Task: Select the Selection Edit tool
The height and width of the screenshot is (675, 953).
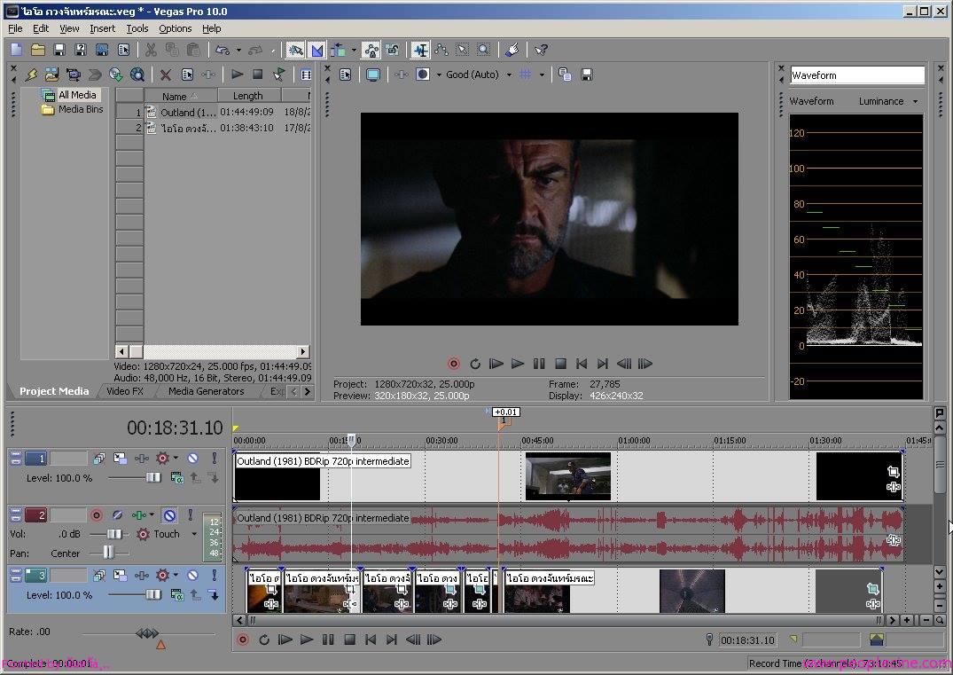Action: pyautogui.click(x=463, y=50)
